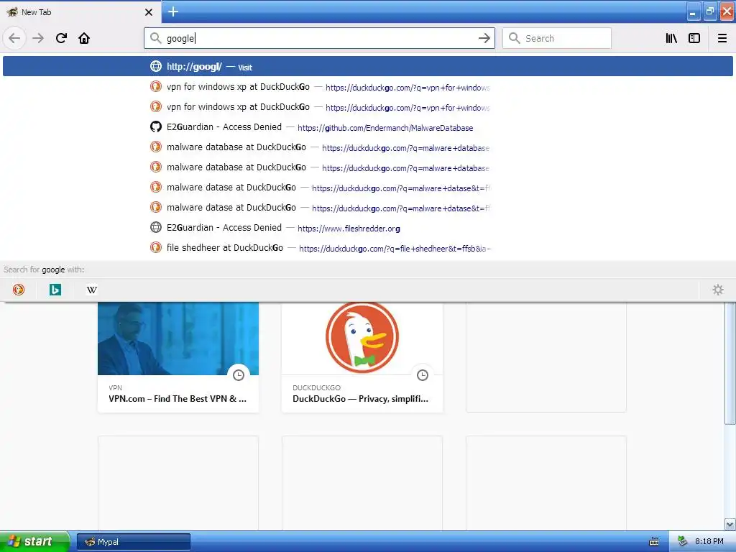Screen dimensions: 736x552
Task: Select the http://googl/ Visit suggestion
Action: [x=367, y=66]
